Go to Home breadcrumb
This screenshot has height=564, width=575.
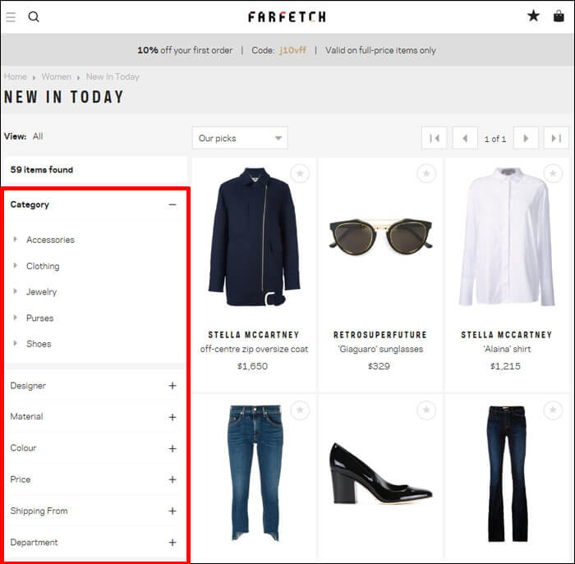point(16,76)
